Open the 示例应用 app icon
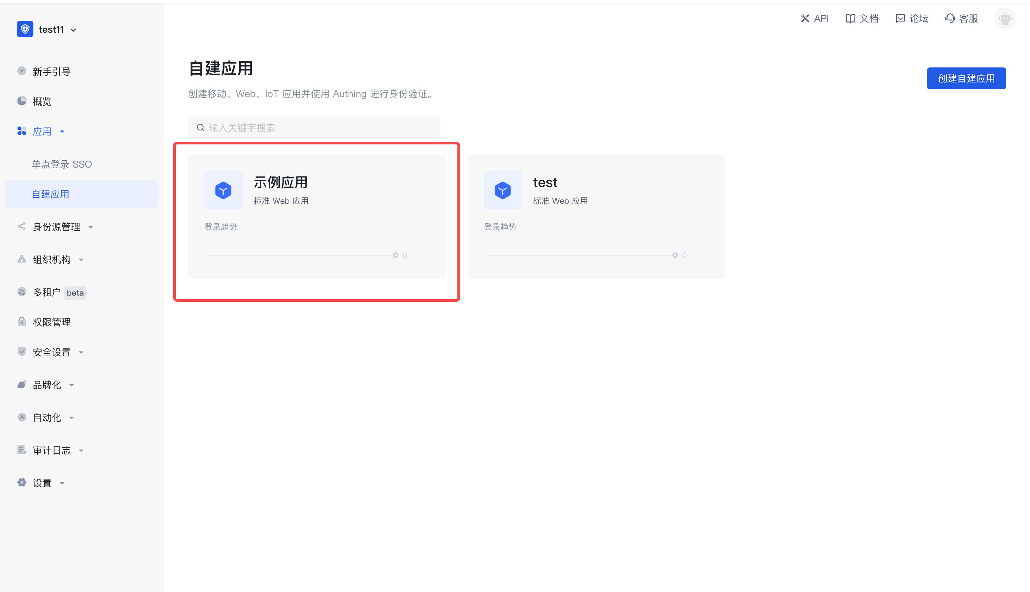 (x=223, y=190)
